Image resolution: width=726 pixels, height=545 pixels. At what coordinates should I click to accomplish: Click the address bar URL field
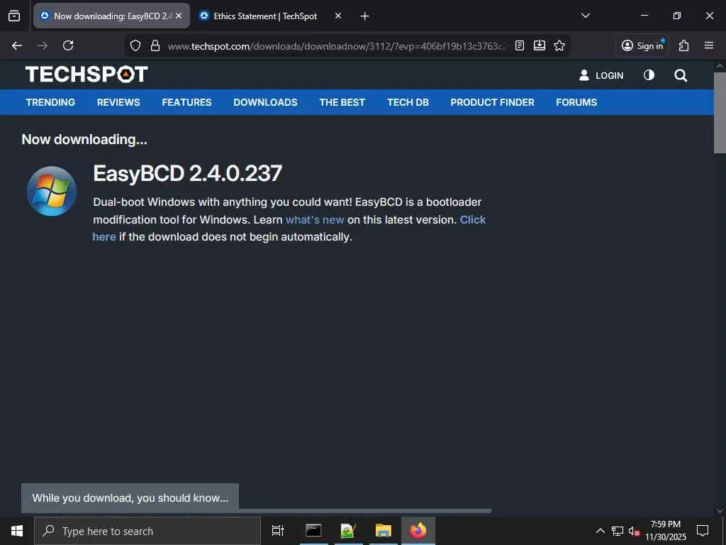pos(337,46)
